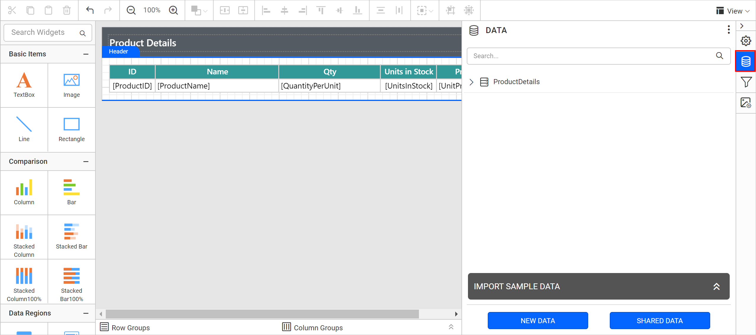756x335 pixels.
Task: Open the Properties gear icon
Action: [x=746, y=41]
